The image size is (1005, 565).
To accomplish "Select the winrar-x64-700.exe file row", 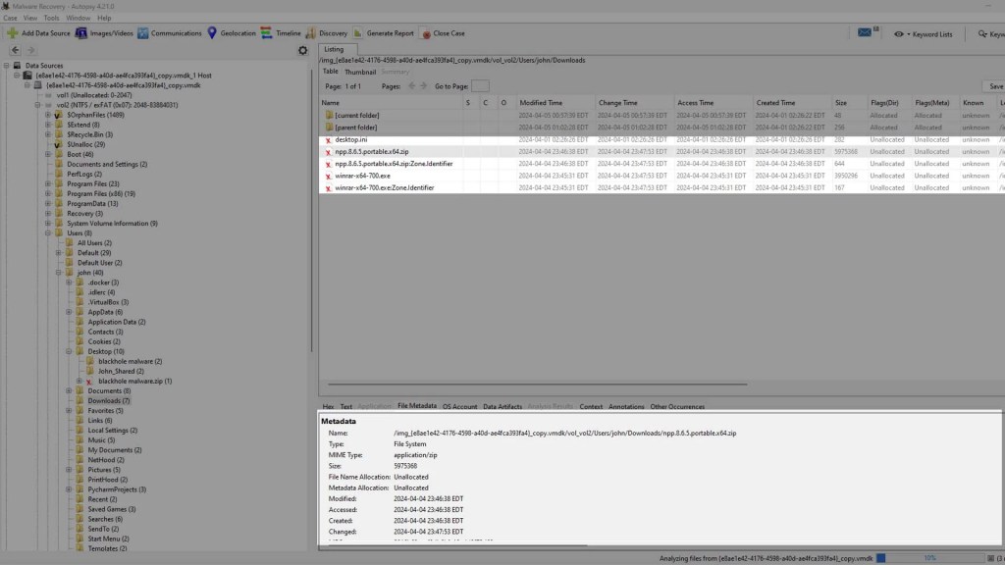I will click(363, 176).
